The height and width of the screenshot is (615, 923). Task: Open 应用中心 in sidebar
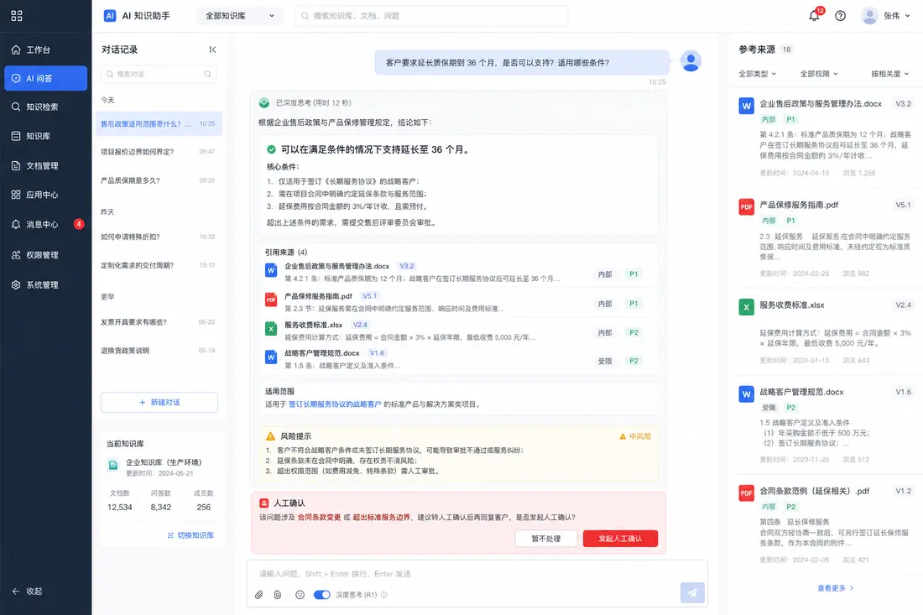[x=46, y=195]
